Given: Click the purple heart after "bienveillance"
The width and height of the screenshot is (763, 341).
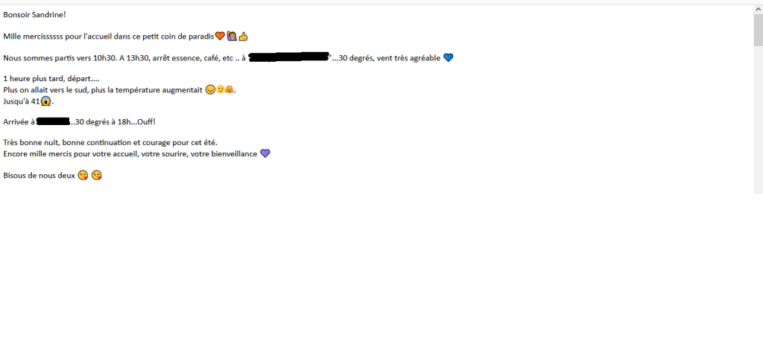Looking at the screenshot, I should (x=265, y=153).
